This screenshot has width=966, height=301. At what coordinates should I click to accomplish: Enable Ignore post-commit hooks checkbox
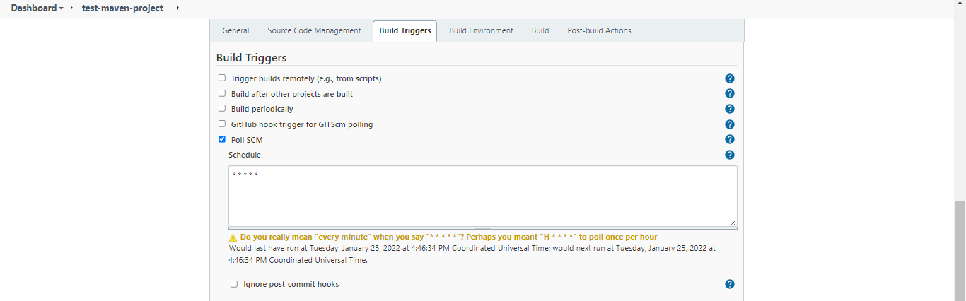pyautogui.click(x=234, y=284)
